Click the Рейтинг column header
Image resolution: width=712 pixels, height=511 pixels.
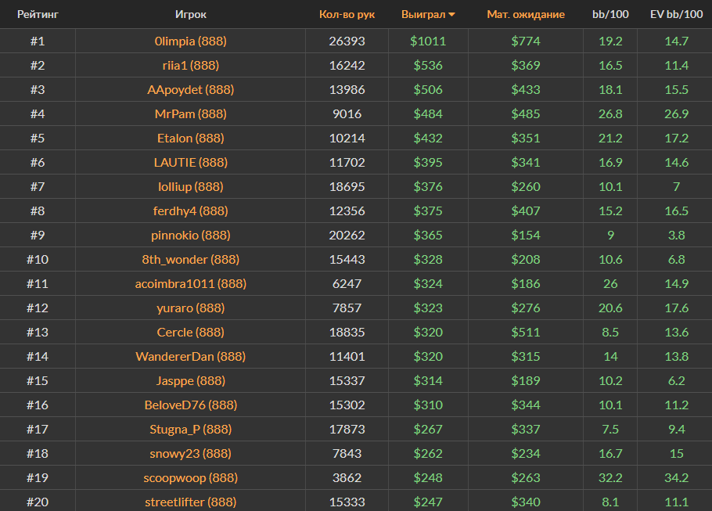tap(38, 14)
